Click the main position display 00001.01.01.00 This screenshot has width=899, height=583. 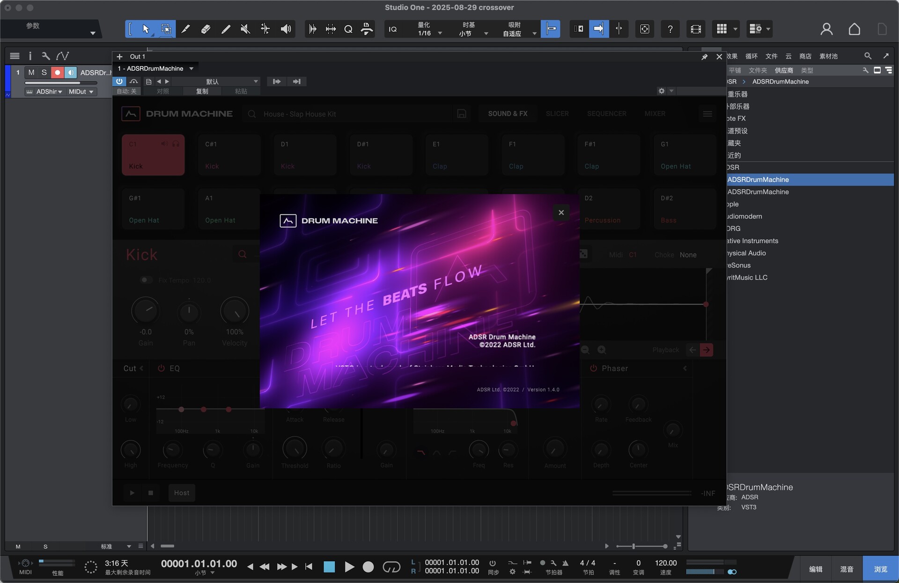click(x=199, y=564)
